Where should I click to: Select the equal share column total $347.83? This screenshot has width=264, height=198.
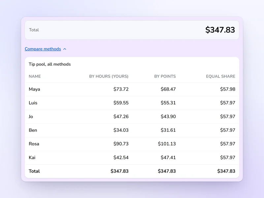(226, 171)
